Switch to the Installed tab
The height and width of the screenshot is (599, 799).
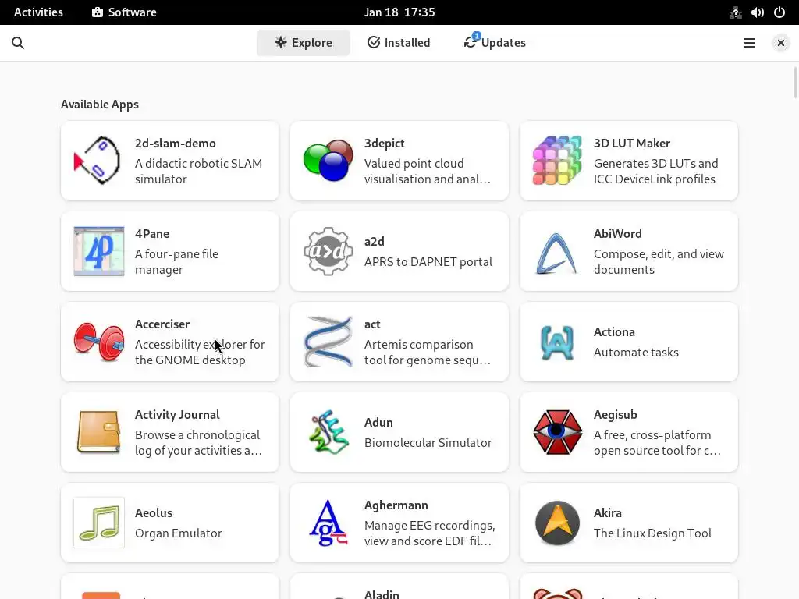(399, 43)
